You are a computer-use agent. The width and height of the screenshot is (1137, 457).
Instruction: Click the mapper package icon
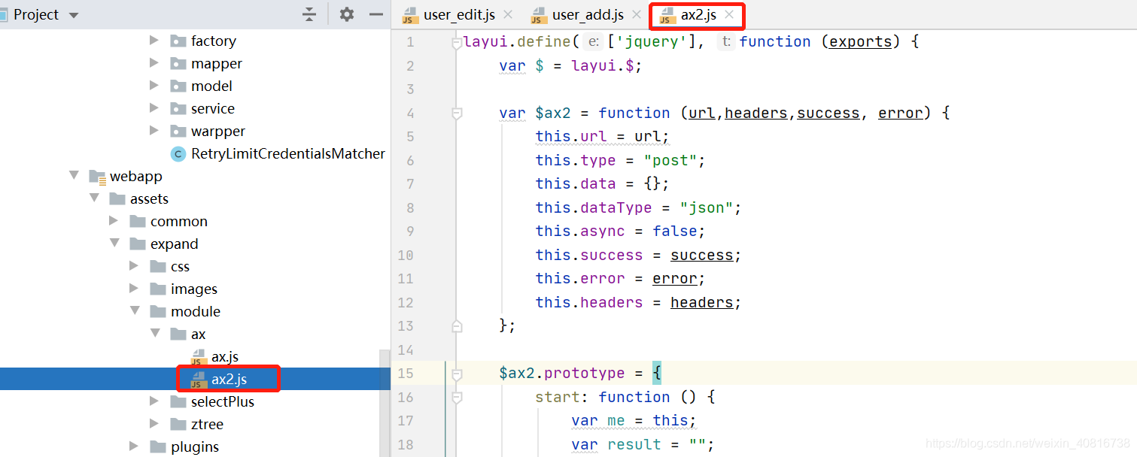pyautogui.click(x=178, y=63)
